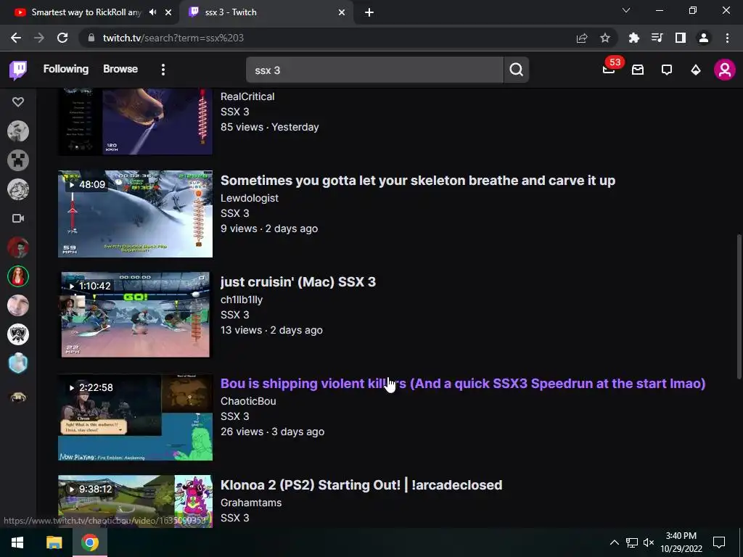Bookmark this page with the star

(x=605, y=38)
